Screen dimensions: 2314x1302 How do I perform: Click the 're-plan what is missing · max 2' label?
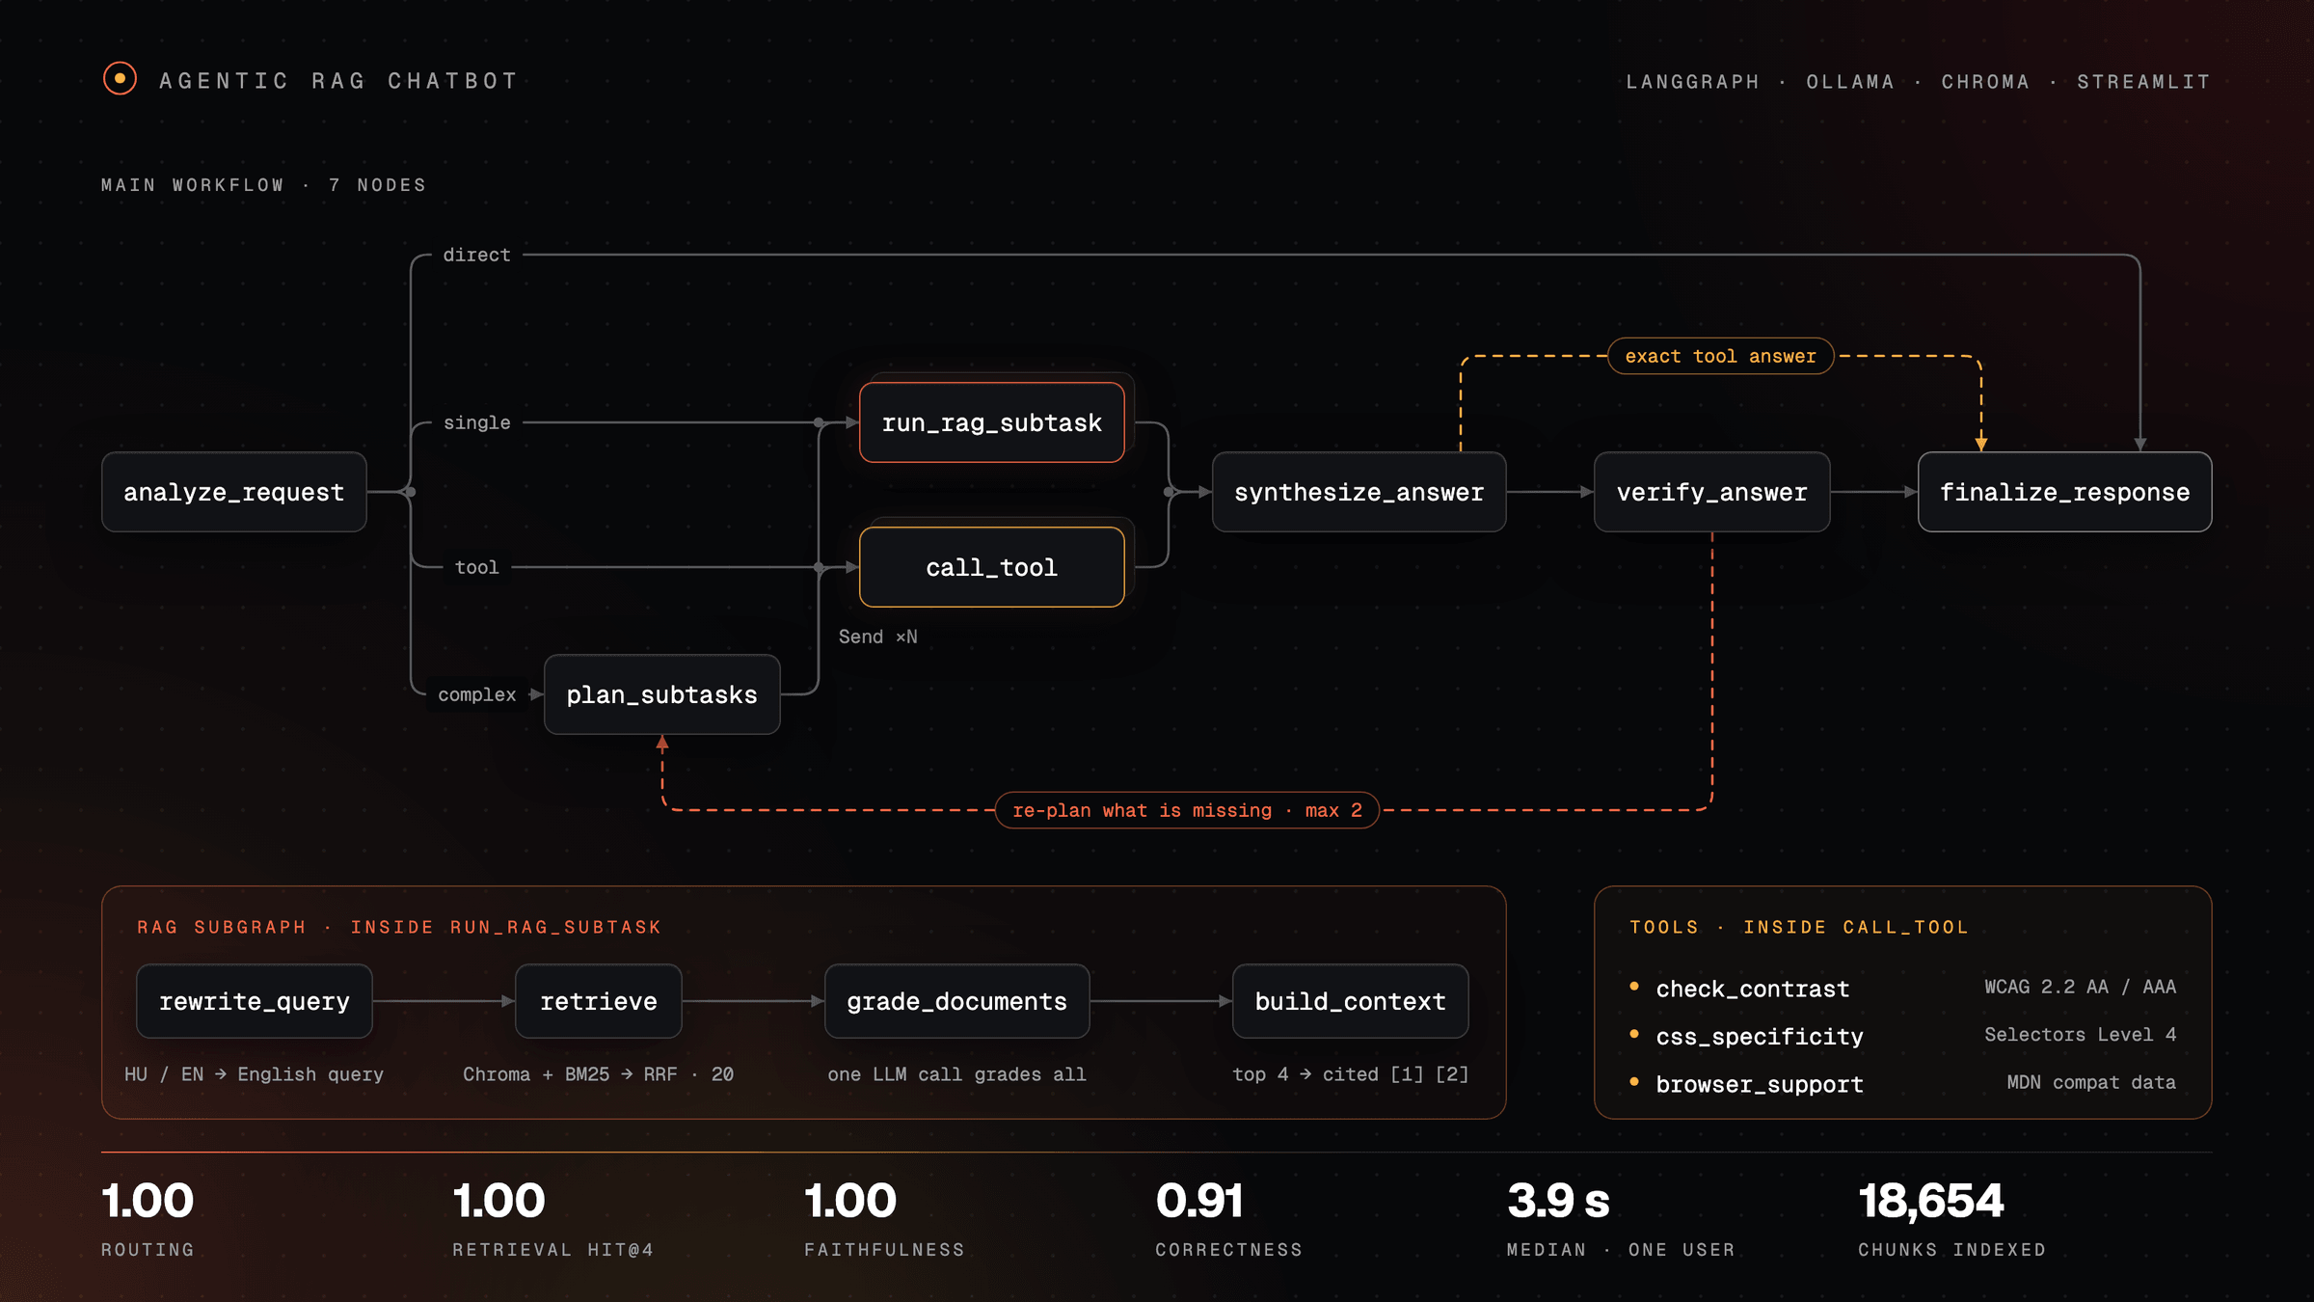pyautogui.click(x=1188, y=810)
